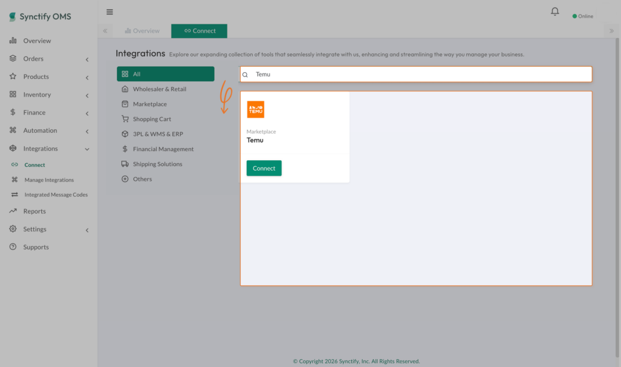Image resolution: width=621 pixels, height=367 pixels.
Task: Click the Reports trend-line icon
Action: [x=13, y=211]
